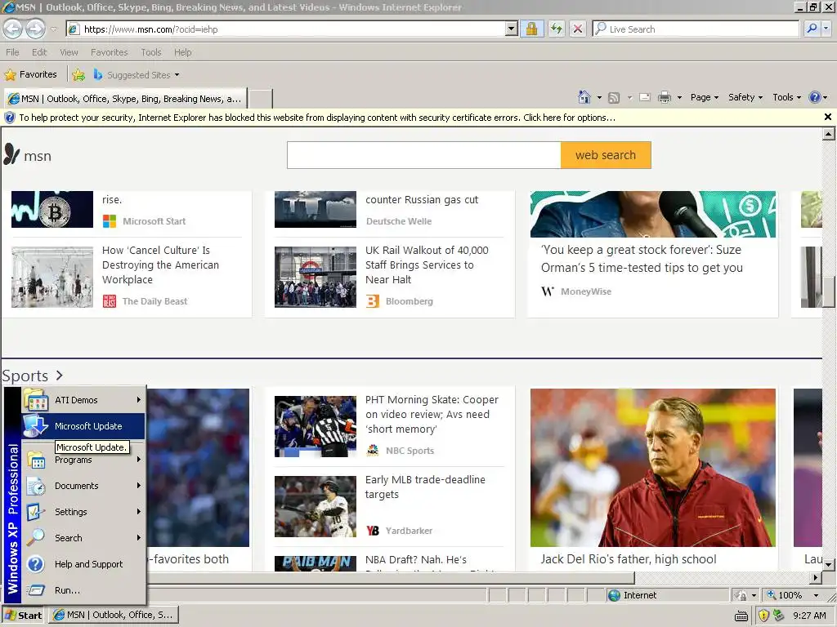Click the MSN taskbar button
837x627 pixels.
click(114, 616)
